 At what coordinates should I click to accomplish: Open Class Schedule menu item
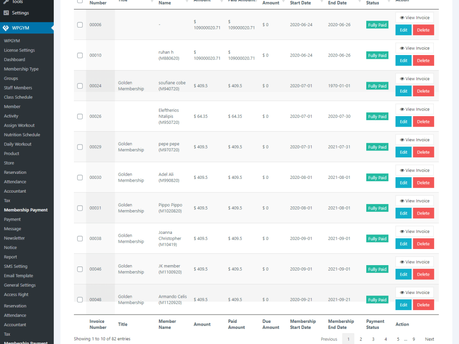click(18, 97)
